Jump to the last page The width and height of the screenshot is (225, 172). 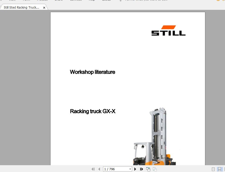tap(141, 169)
